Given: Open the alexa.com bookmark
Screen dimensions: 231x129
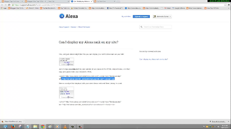Looking at the screenshot, I should click(x=133, y=8).
